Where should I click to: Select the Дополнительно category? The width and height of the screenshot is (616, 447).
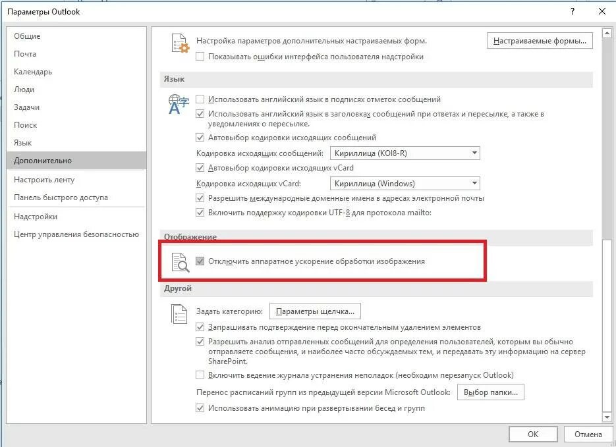tap(76, 161)
